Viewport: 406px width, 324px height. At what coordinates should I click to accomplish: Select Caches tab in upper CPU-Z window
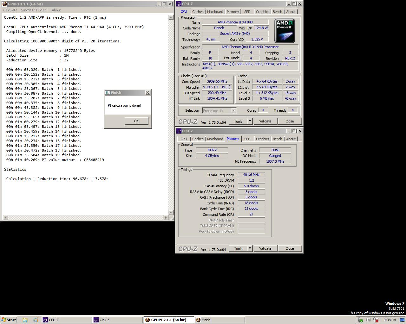coord(198,12)
